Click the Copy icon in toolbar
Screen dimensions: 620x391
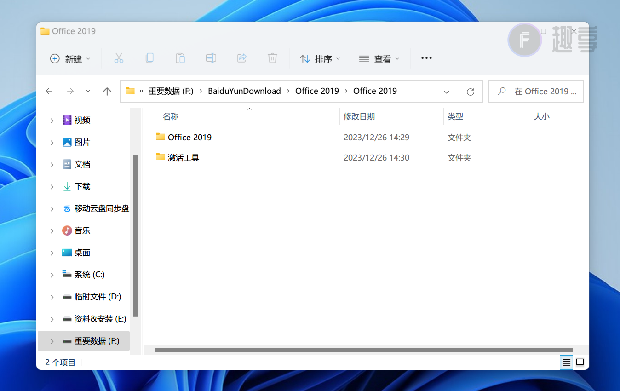click(149, 58)
